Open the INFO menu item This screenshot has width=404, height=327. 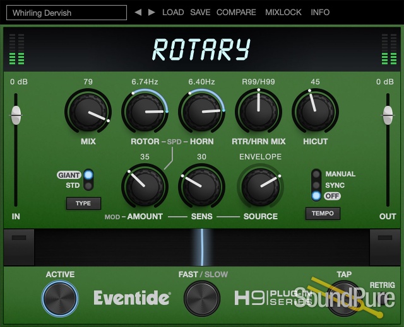point(320,12)
